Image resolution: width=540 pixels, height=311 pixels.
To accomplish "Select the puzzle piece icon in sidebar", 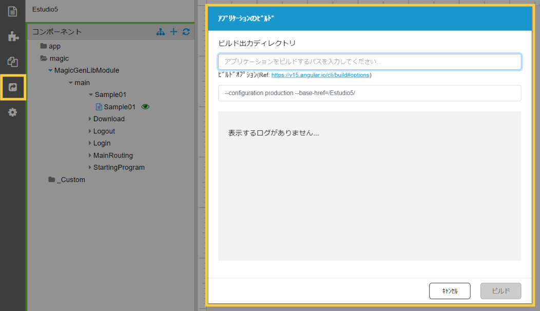I will tap(13, 36).
